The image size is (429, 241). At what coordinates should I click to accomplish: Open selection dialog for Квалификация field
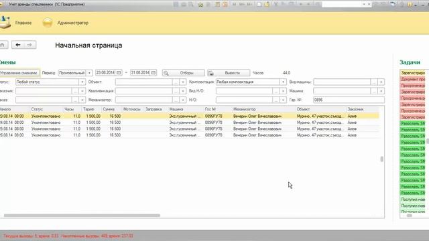pos(176,91)
